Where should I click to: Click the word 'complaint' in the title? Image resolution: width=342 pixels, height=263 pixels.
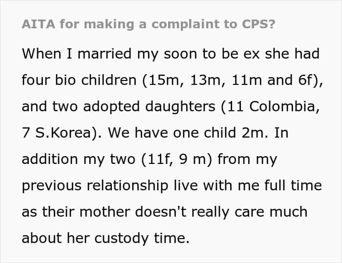click(x=185, y=24)
